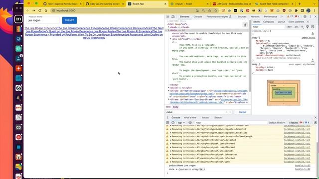The image size is (319, 179).
Task: Open the drawer three-dot menu beside Console
Action: pyautogui.click(x=167, y=118)
